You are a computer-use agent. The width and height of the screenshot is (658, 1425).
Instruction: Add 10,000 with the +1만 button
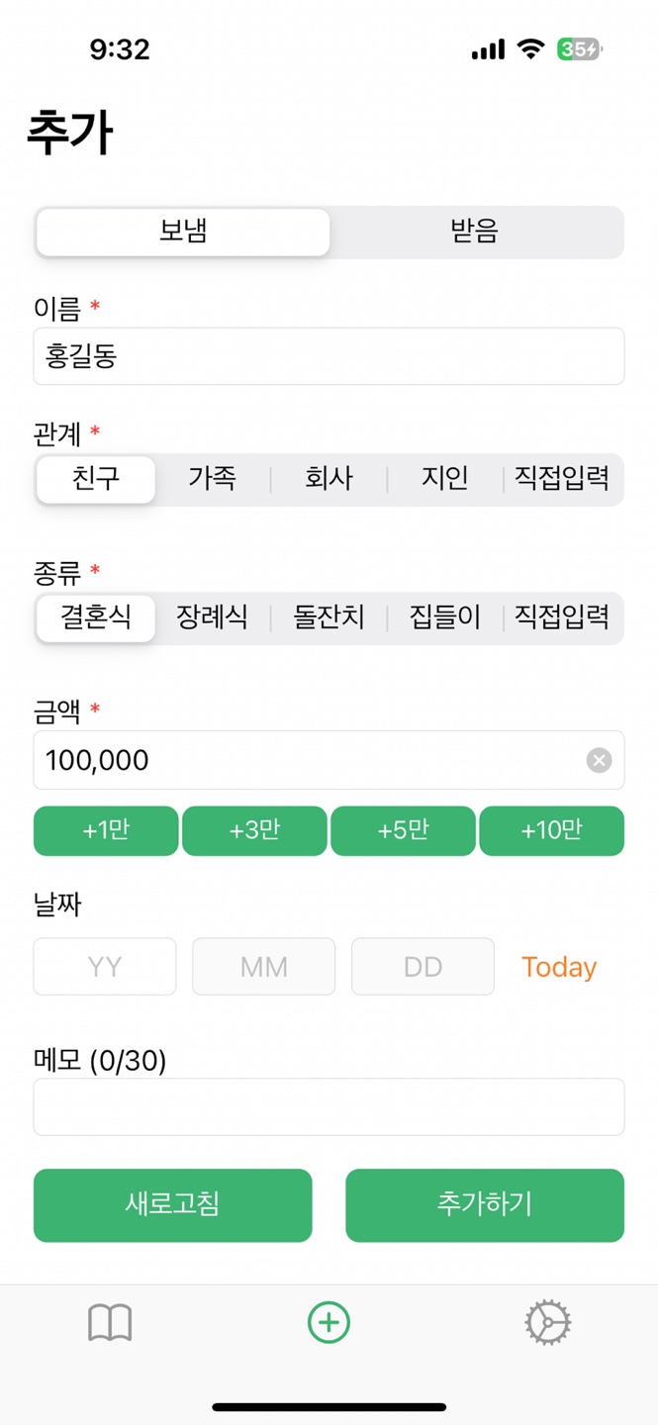click(x=106, y=830)
